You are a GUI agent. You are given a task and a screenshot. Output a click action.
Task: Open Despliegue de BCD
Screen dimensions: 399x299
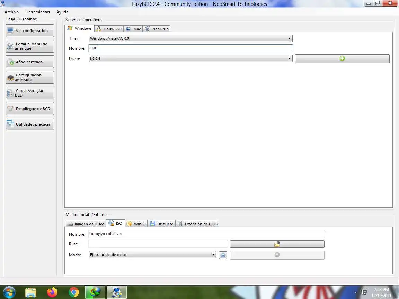[30, 109]
